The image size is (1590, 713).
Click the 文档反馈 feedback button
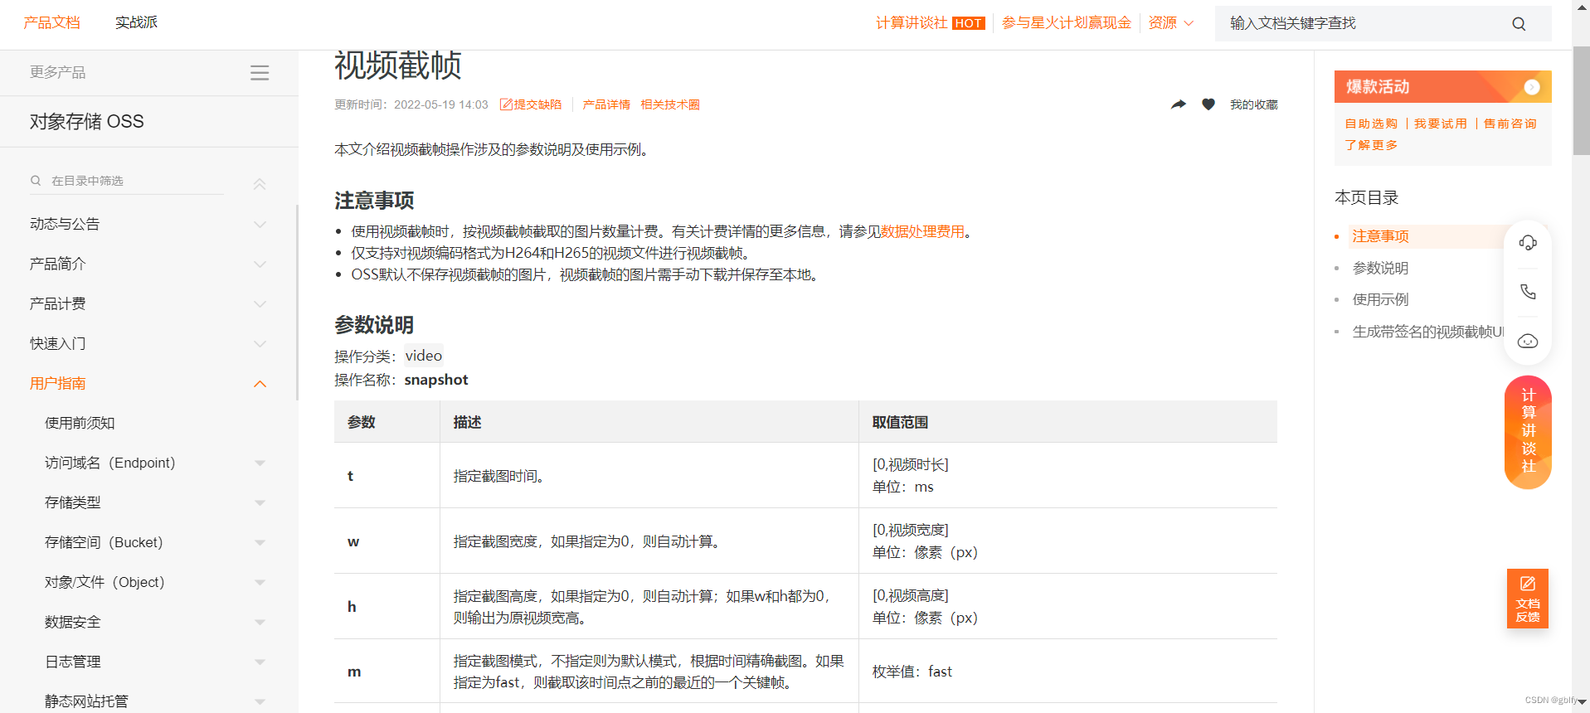click(1528, 599)
